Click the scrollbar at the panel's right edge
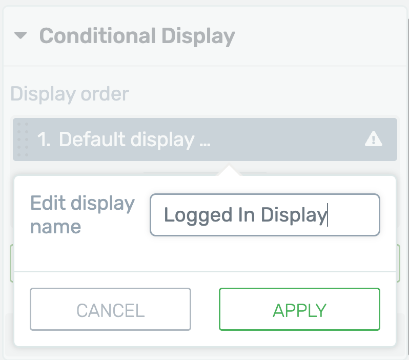Image resolution: width=409 pixels, height=360 pixels. click(407, 183)
